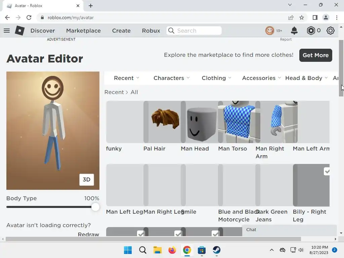Open the Robux balance icon
Image resolution: width=344 pixels, height=258 pixels.
tap(311, 31)
